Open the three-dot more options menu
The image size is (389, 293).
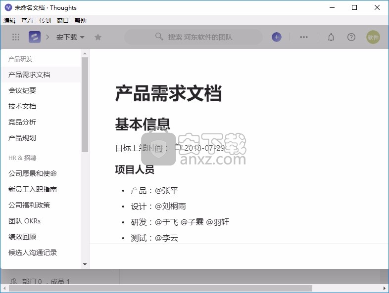(304, 37)
